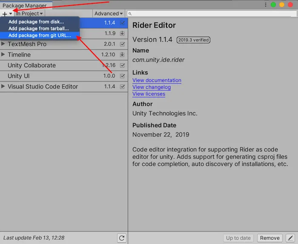The width and height of the screenshot is (298, 244).
Task: Select the Unity UI package
Action: pyautogui.click(x=64, y=76)
